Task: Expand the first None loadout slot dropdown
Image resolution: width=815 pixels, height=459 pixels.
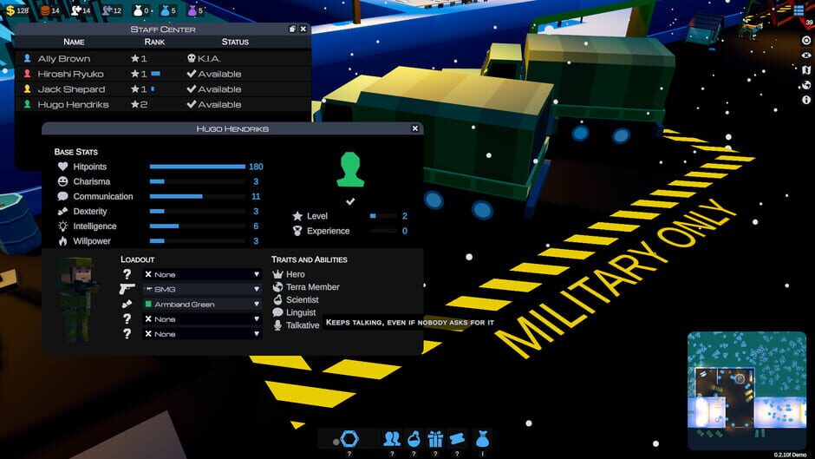Action: pos(202,274)
